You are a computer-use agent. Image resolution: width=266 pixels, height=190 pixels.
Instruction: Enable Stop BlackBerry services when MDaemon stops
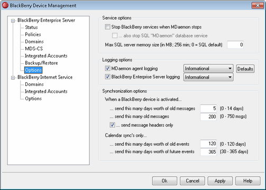click(x=107, y=27)
